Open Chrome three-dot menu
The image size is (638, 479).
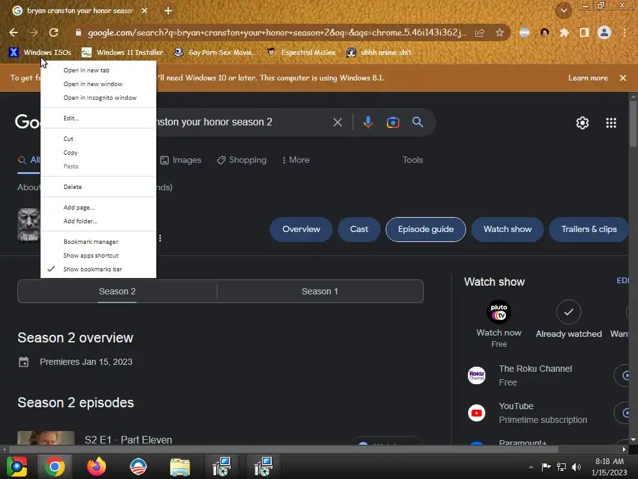(624, 32)
